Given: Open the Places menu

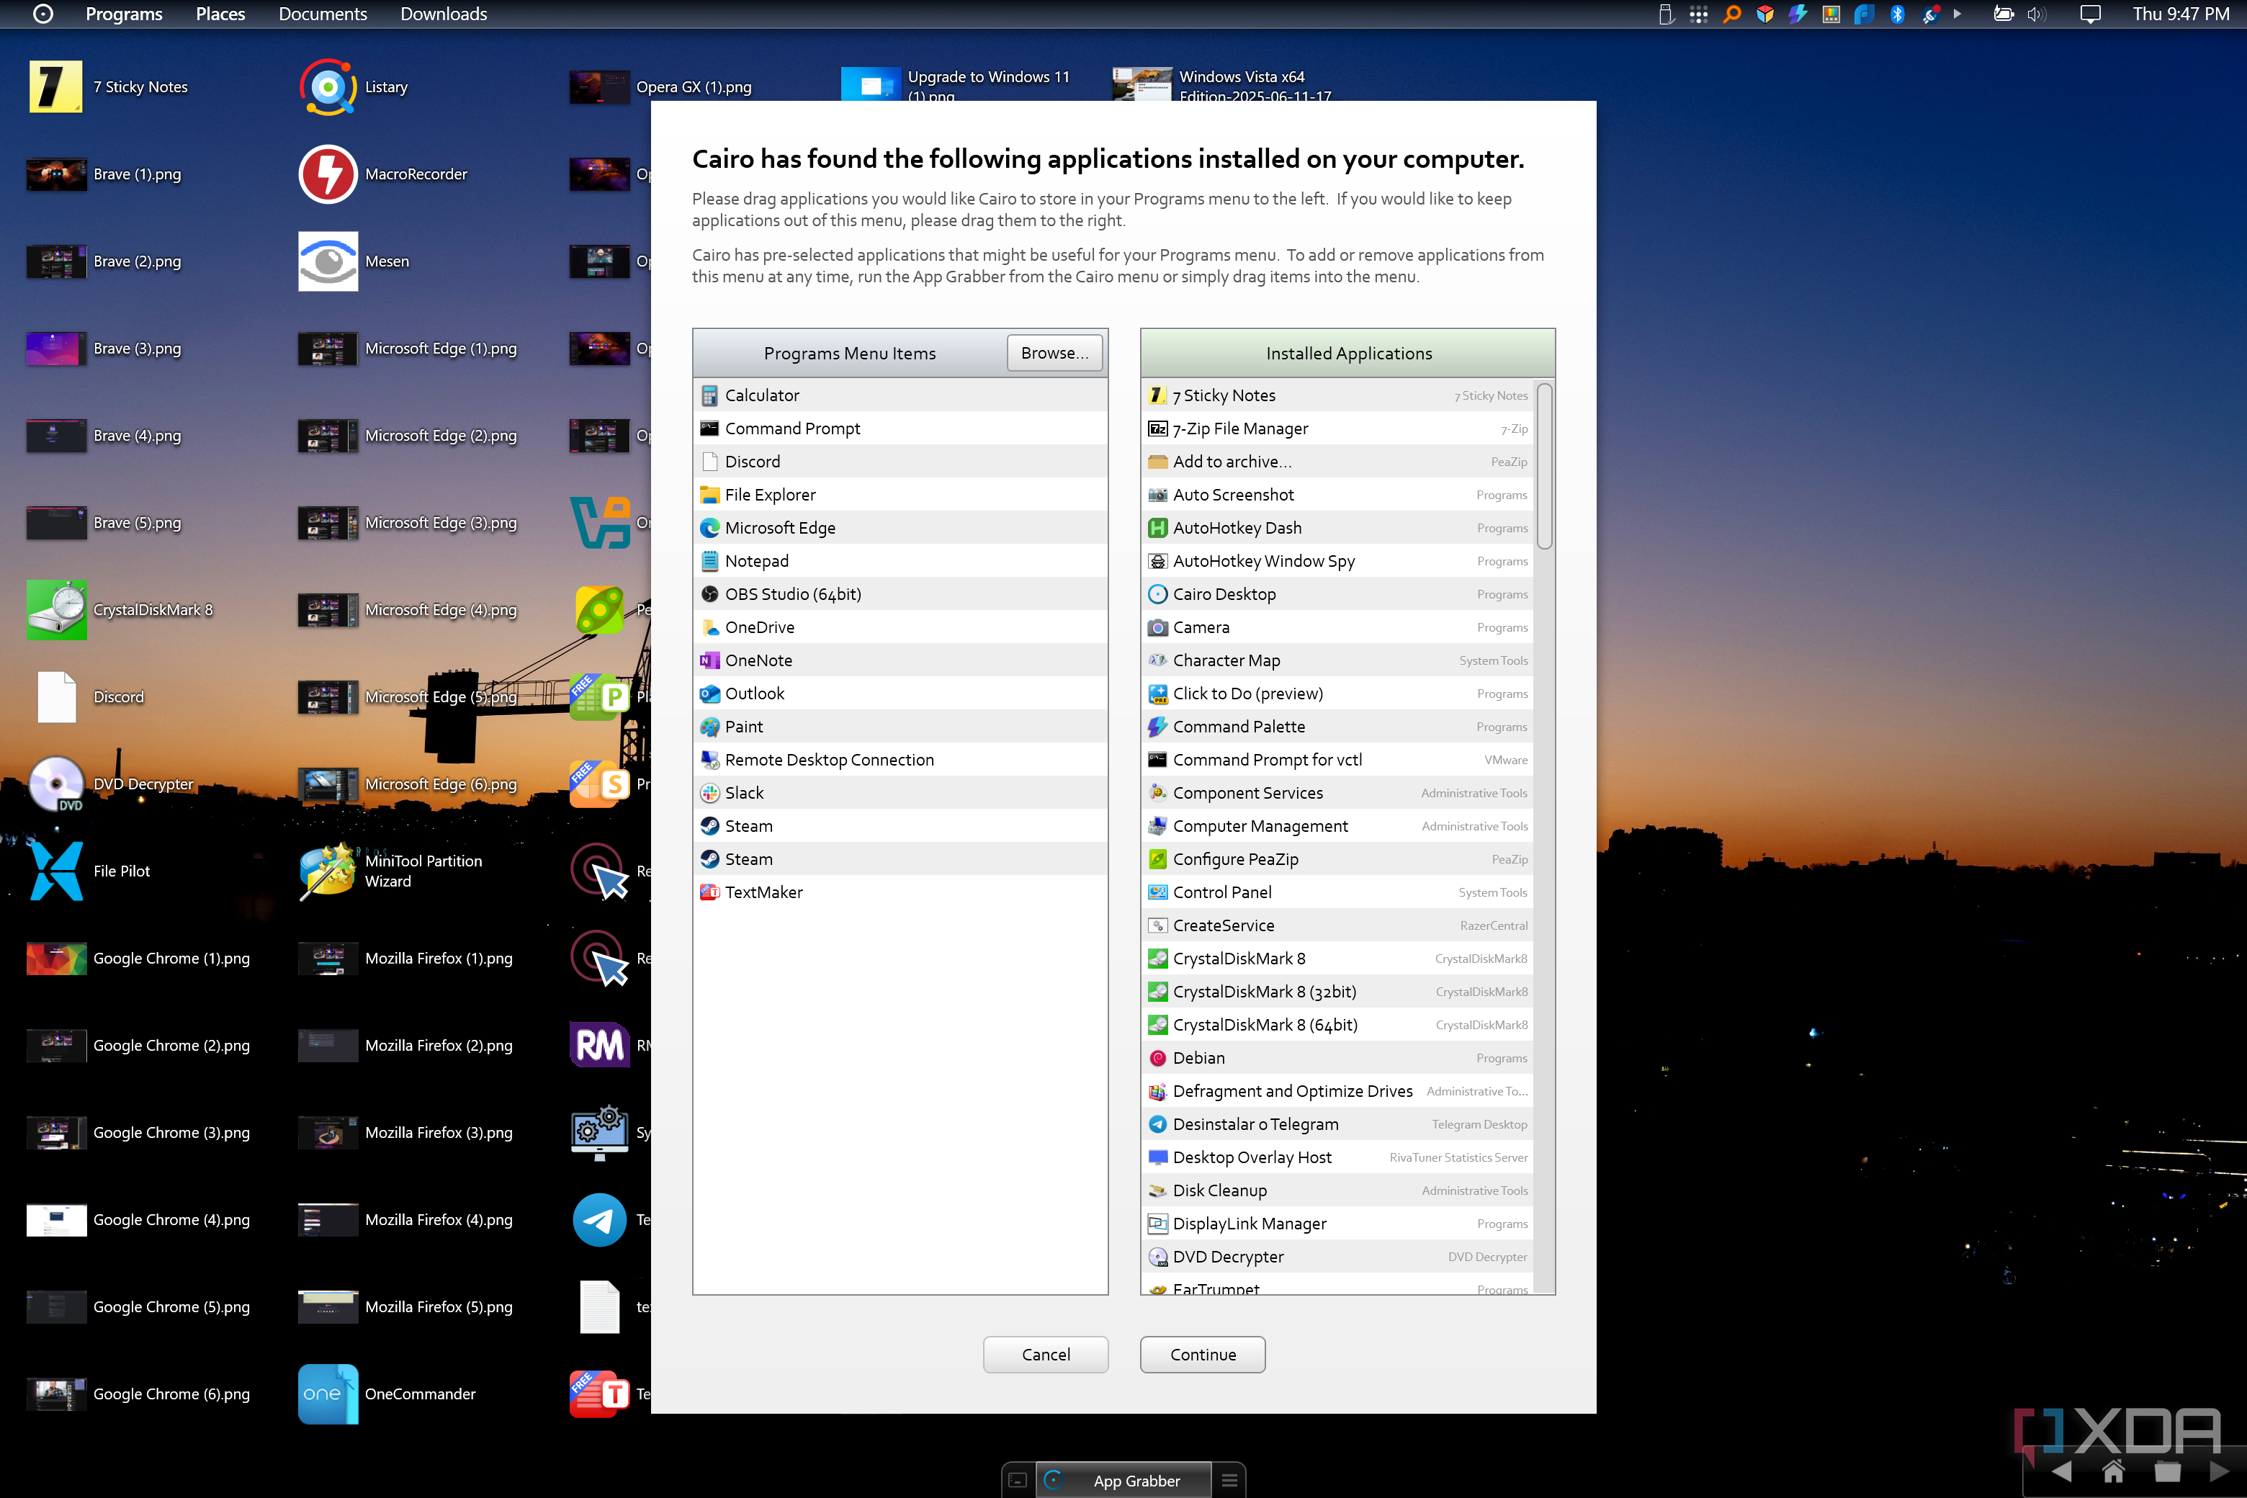Looking at the screenshot, I should (x=220, y=14).
